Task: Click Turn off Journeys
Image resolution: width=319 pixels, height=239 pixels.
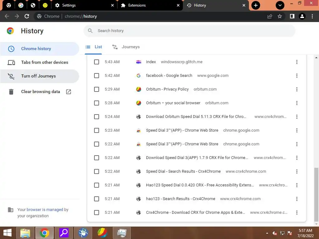Action: [40, 76]
